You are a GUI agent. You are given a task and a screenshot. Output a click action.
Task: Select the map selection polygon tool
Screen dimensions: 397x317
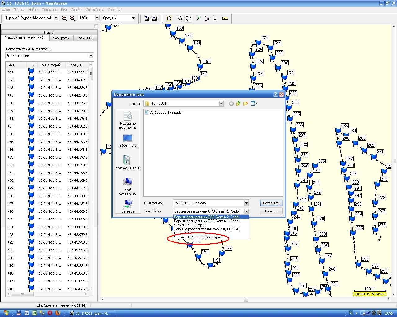[169, 18]
